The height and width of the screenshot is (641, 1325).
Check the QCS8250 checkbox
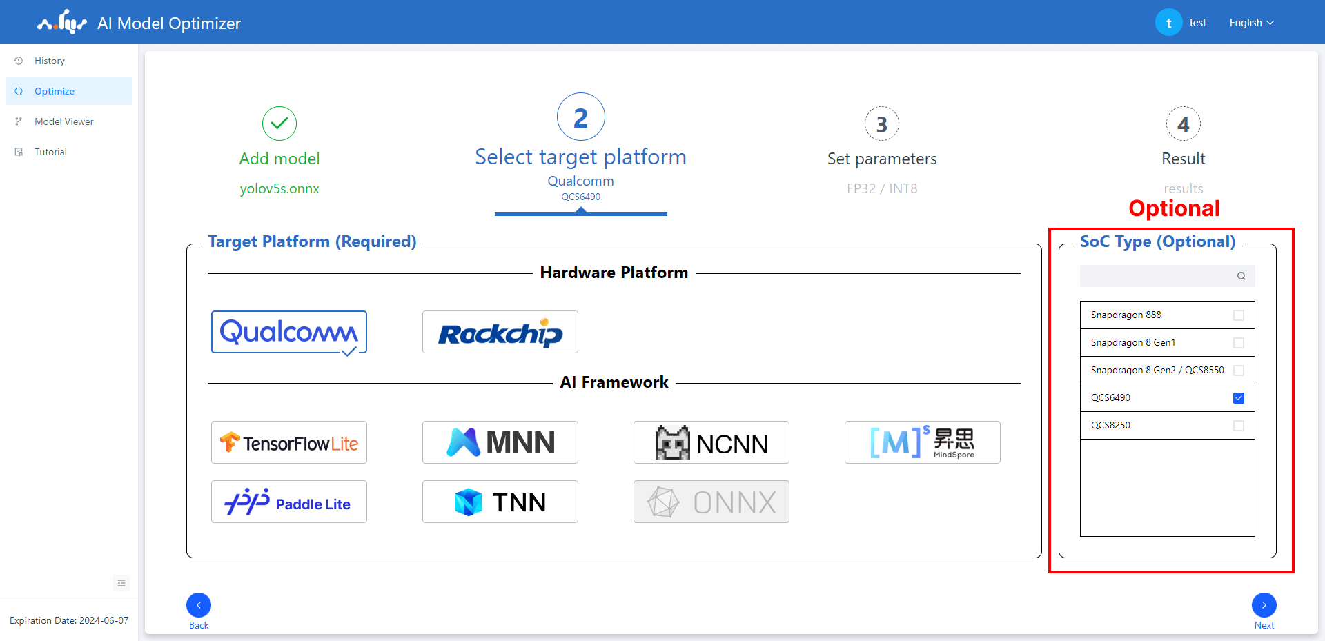pyautogui.click(x=1238, y=426)
